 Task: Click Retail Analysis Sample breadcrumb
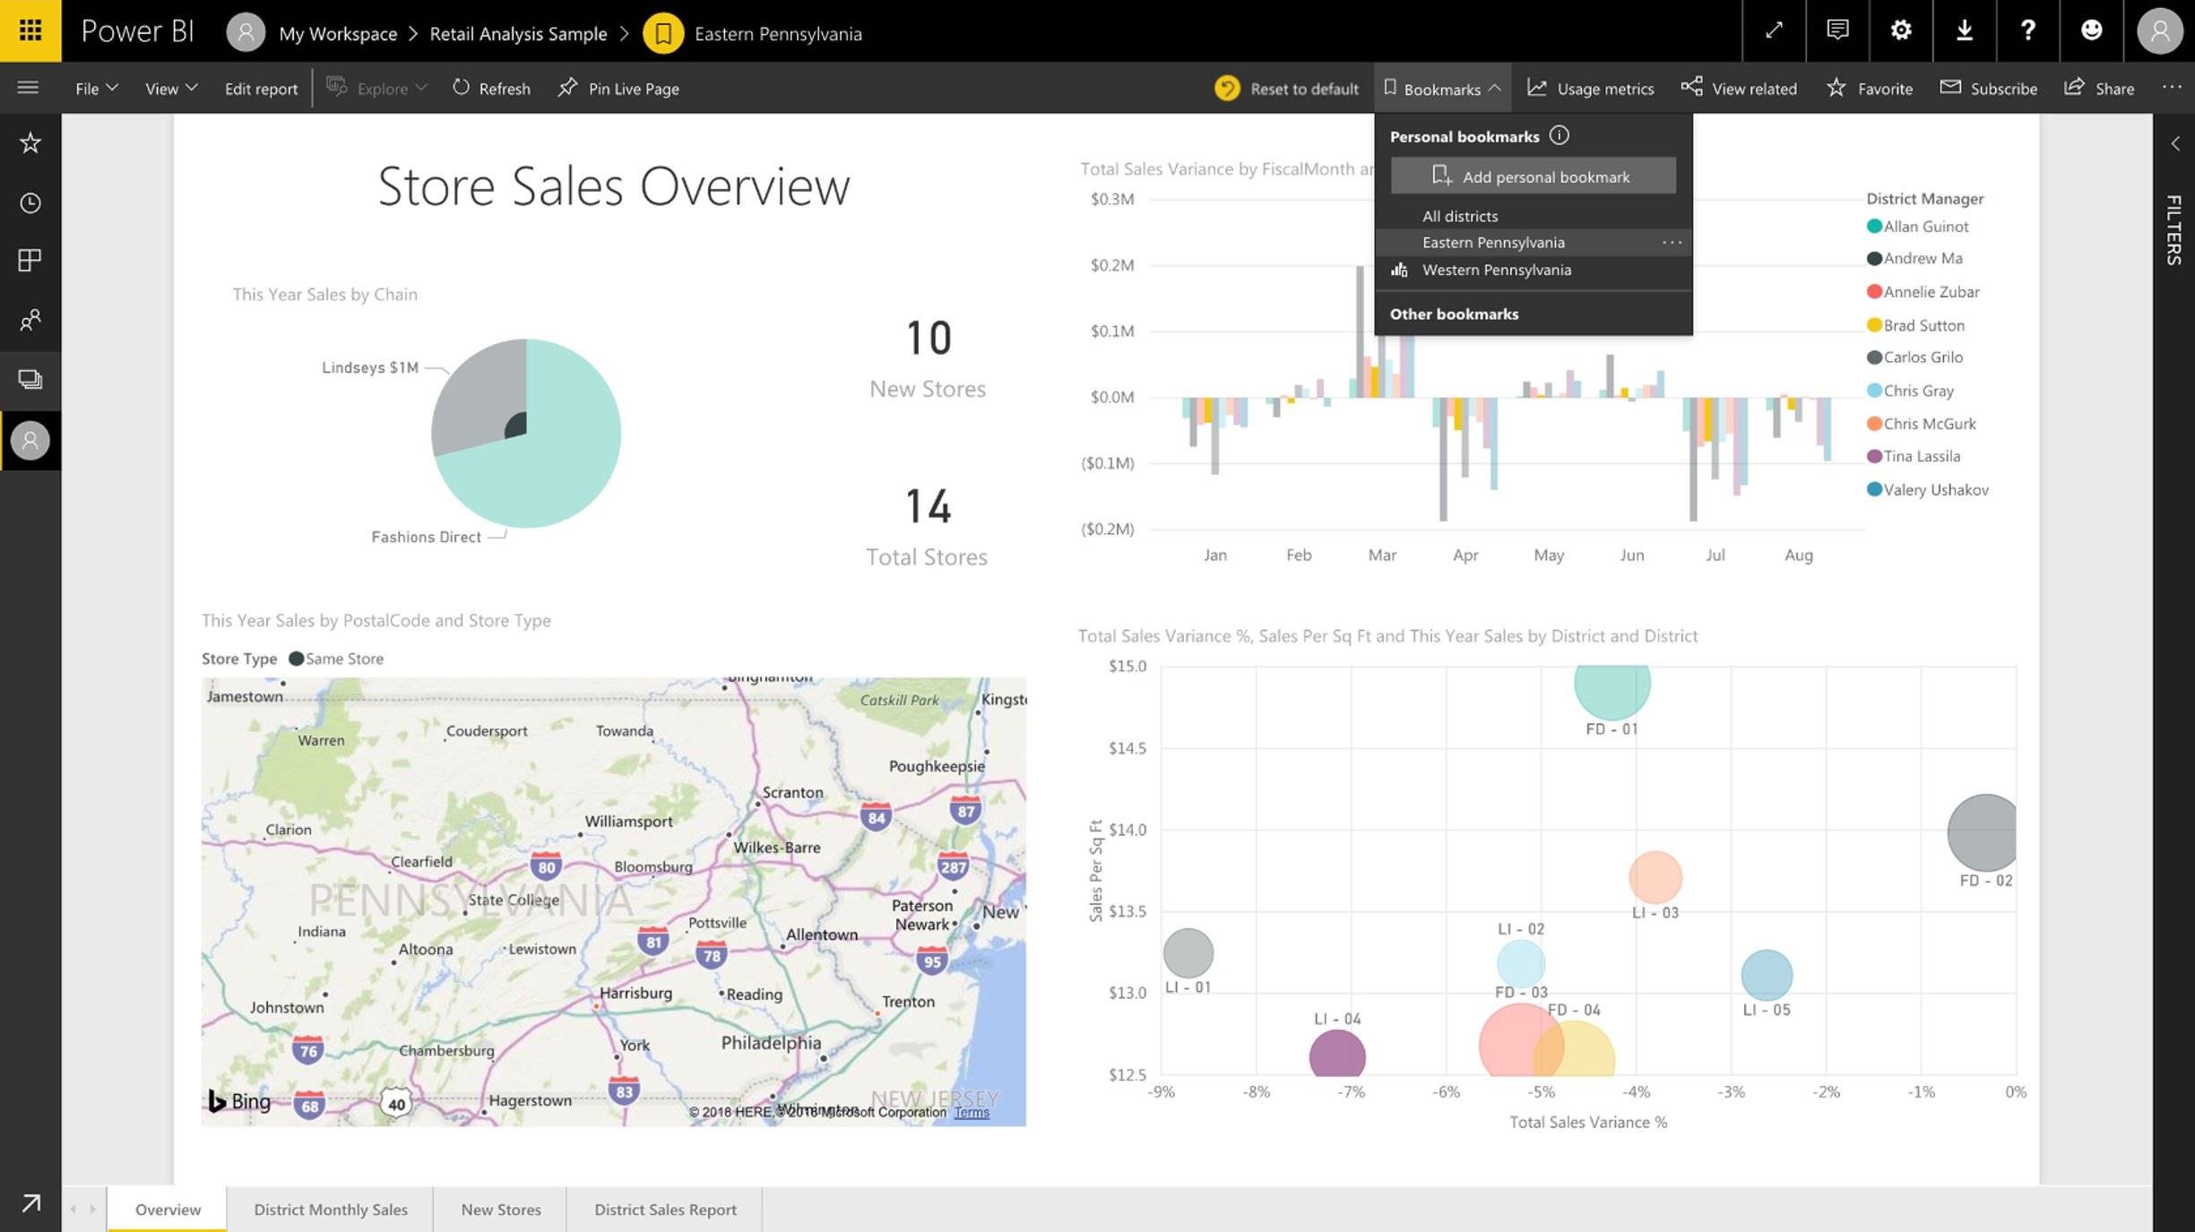518,34
